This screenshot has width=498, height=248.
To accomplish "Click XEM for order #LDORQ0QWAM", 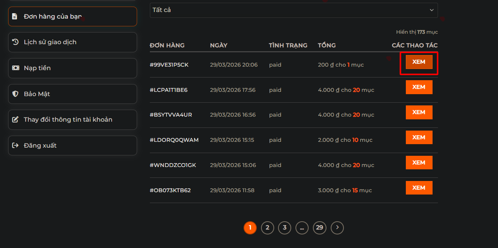I will point(419,138).
